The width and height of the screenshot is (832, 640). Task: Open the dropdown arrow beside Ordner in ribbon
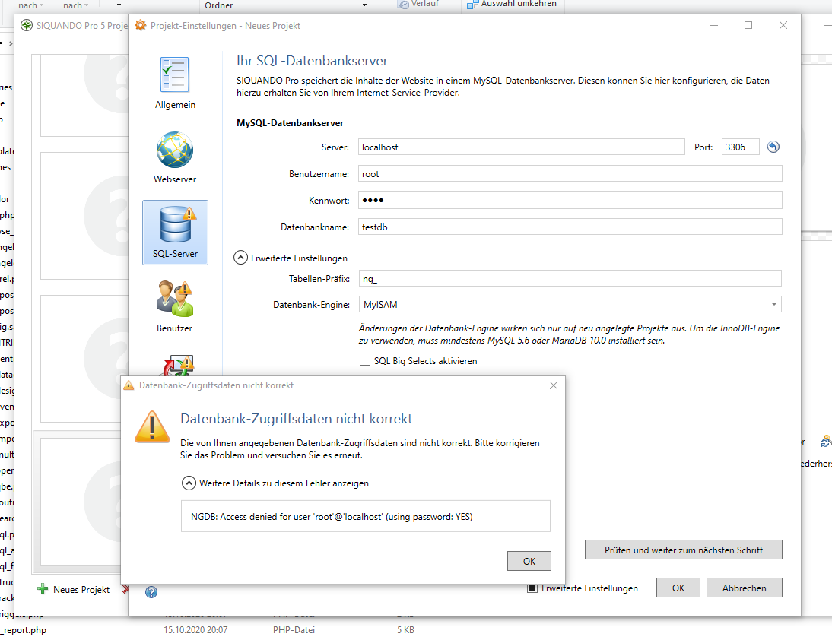point(364,5)
